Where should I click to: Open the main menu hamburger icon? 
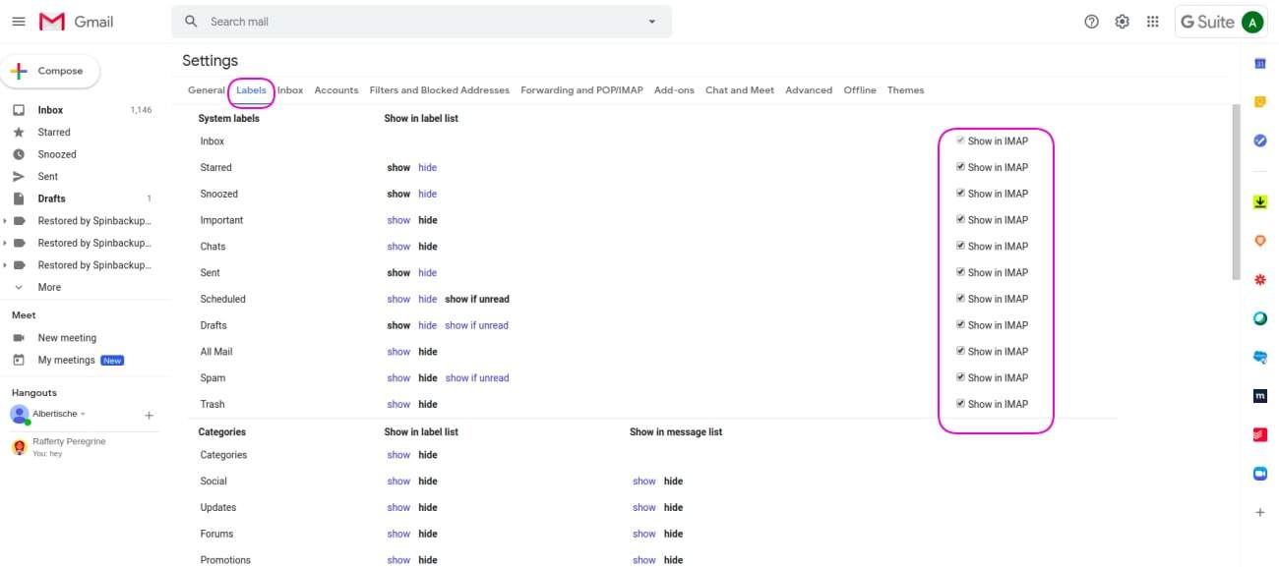click(18, 21)
